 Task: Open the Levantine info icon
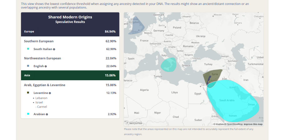[50, 93]
